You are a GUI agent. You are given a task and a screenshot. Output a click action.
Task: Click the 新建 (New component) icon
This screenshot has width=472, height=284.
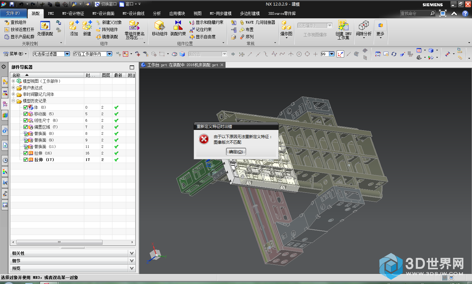point(87,28)
